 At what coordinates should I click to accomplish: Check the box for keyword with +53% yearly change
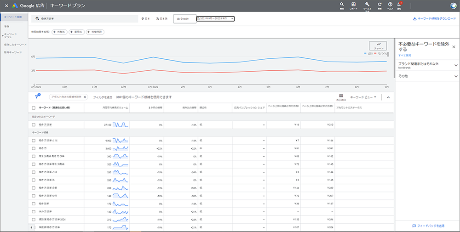(34, 188)
